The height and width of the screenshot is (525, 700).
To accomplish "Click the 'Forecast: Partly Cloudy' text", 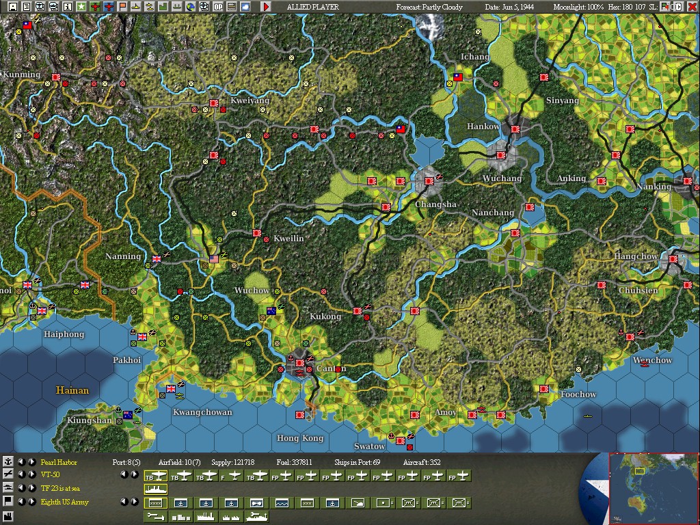I will click(x=429, y=7).
